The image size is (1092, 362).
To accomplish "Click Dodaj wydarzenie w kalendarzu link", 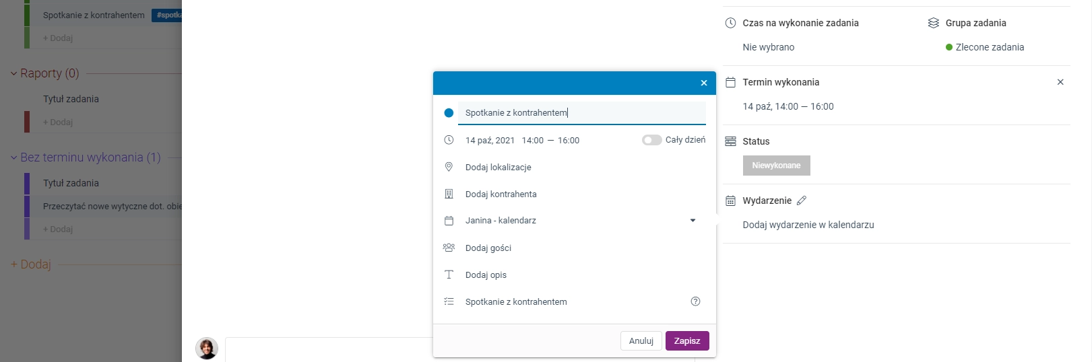I will [808, 225].
